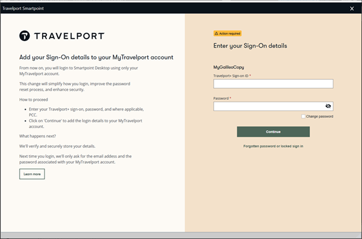Focus the Travelport+ Sign-on ID field
Viewport: 362px width, 239px height.
[273, 84]
